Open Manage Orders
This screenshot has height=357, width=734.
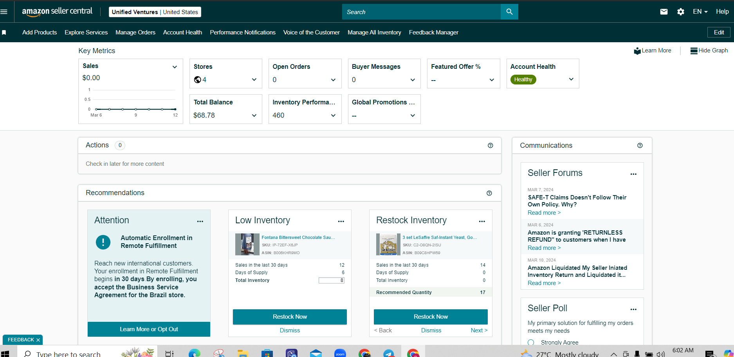[135, 32]
